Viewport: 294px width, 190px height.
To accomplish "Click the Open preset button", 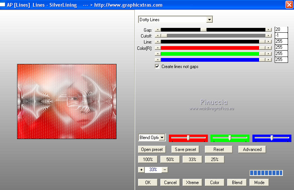I will click(152, 149).
